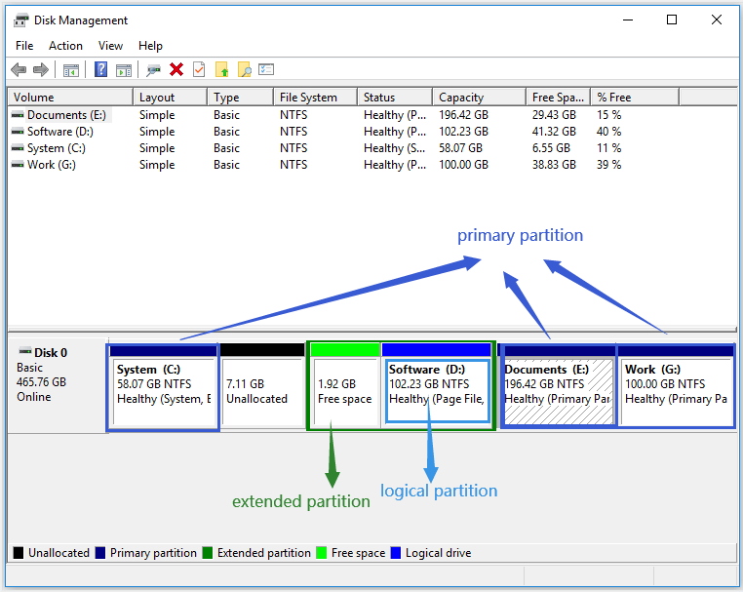Open the View menu
Image resolution: width=743 pixels, height=592 pixels.
pos(110,46)
